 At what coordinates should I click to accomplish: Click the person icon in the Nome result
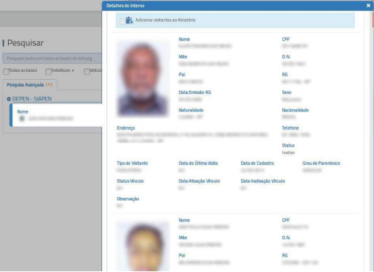click(22, 119)
